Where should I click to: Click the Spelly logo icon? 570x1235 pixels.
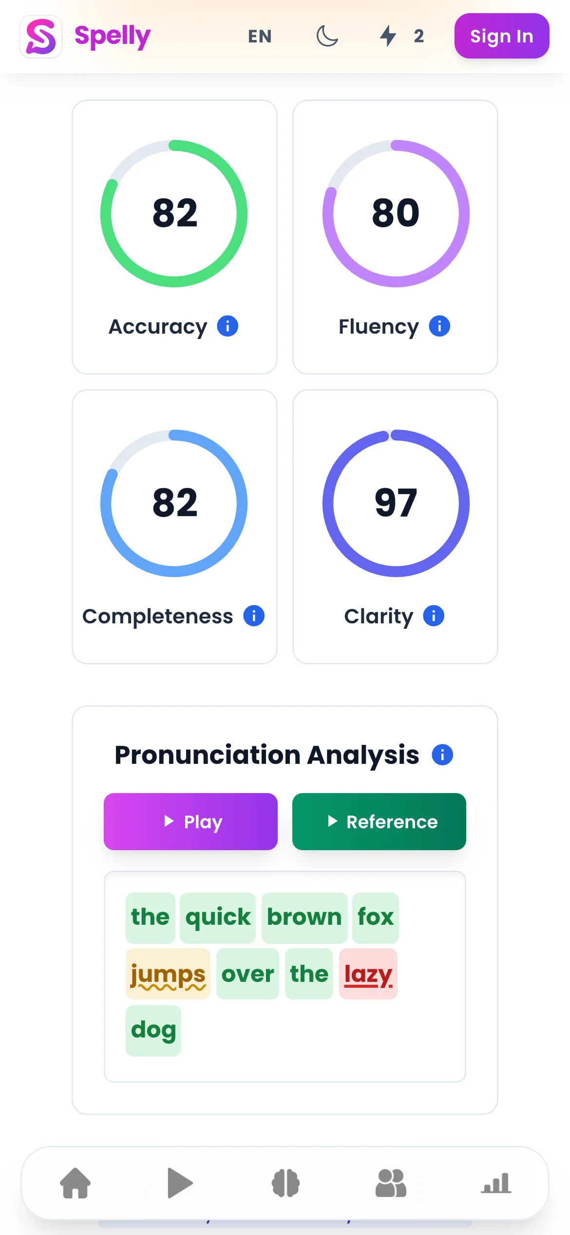tap(41, 37)
